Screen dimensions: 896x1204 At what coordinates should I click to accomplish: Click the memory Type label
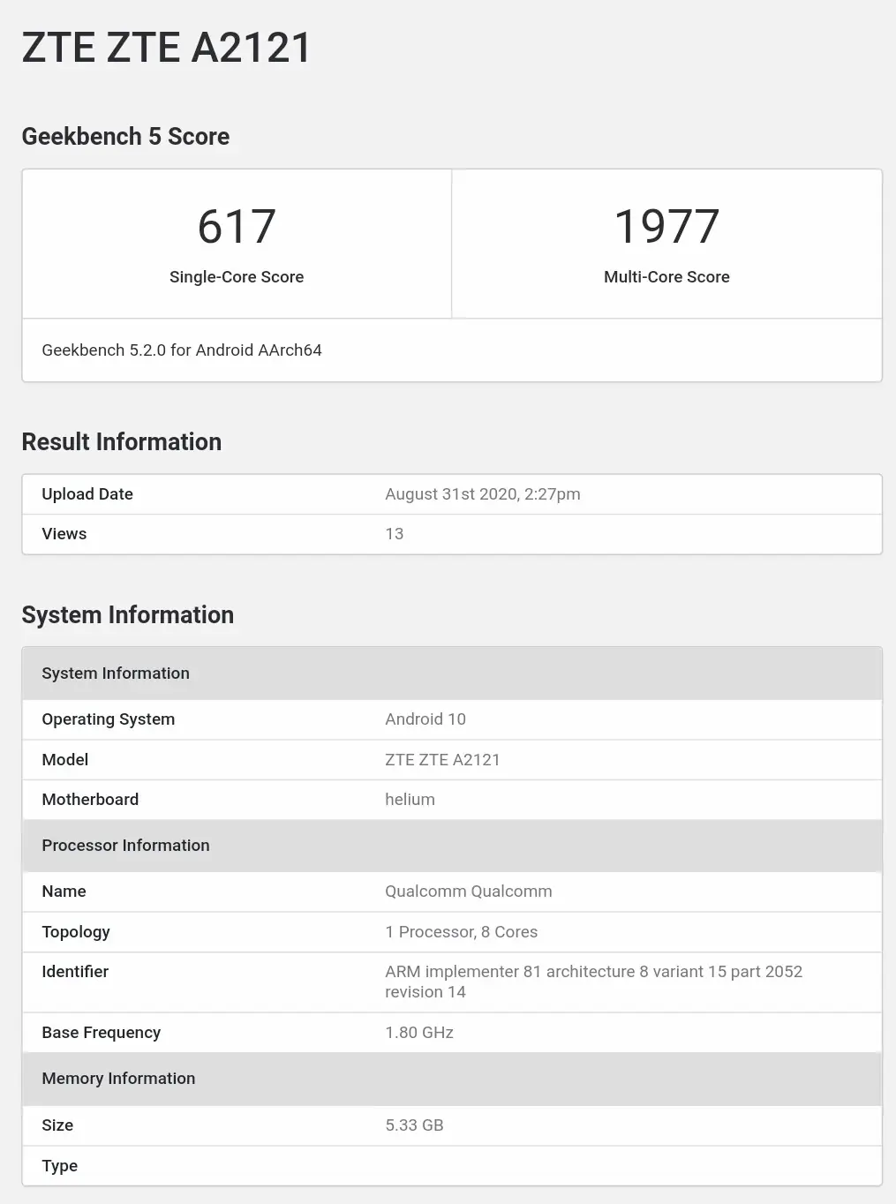click(x=59, y=1166)
